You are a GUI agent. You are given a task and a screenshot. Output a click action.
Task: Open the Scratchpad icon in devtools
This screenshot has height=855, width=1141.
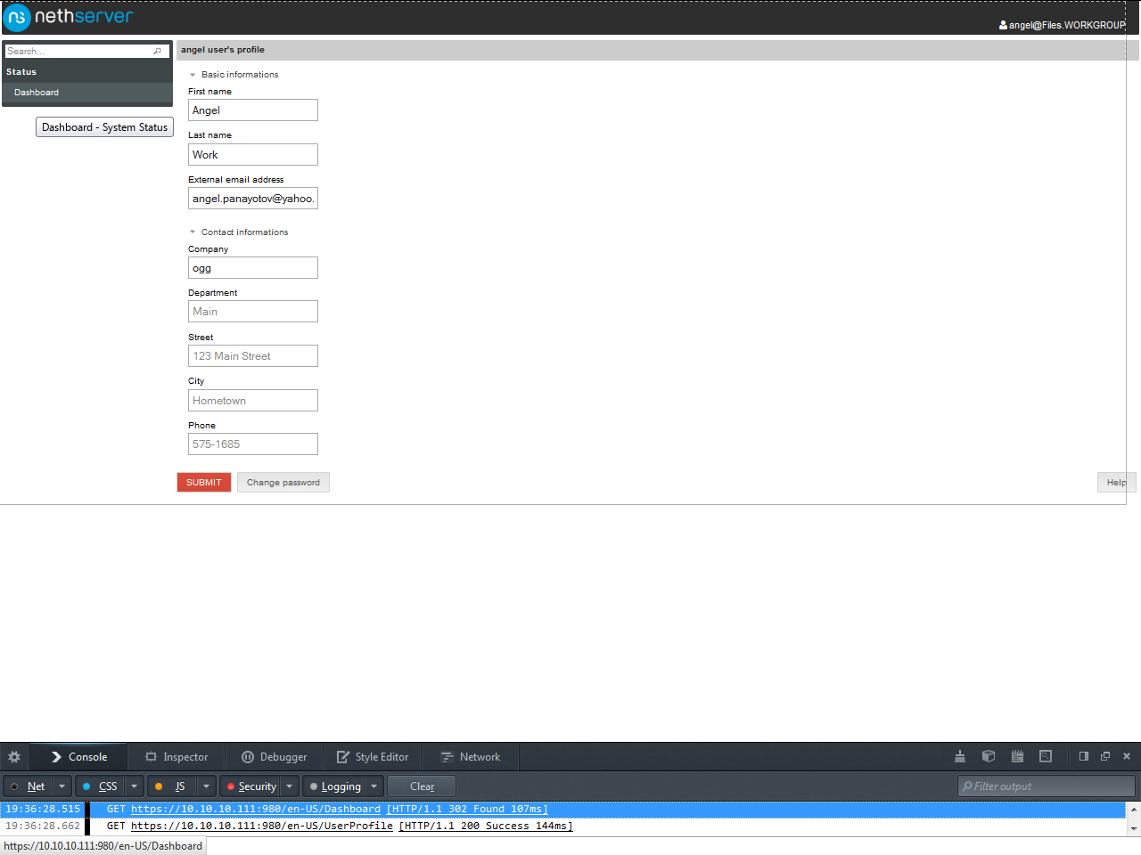pyautogui.click(x=1017, y=757)
